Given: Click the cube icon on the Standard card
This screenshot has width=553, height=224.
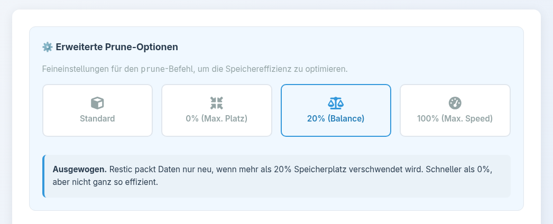Looking at the screenshot, I should 97,103.
